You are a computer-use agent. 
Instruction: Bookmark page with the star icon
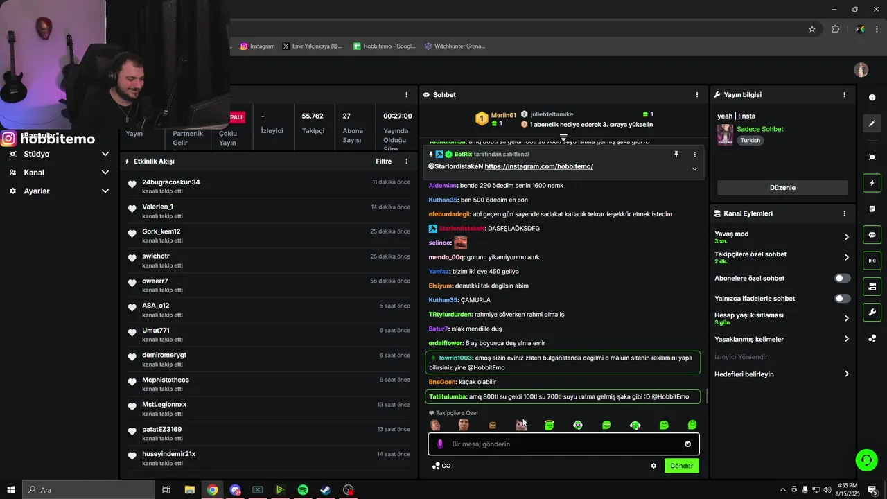pos(812,29)
